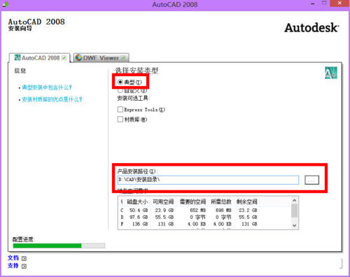Click the green checkmark on AutoCAD 2008 tab

[64, 58]
